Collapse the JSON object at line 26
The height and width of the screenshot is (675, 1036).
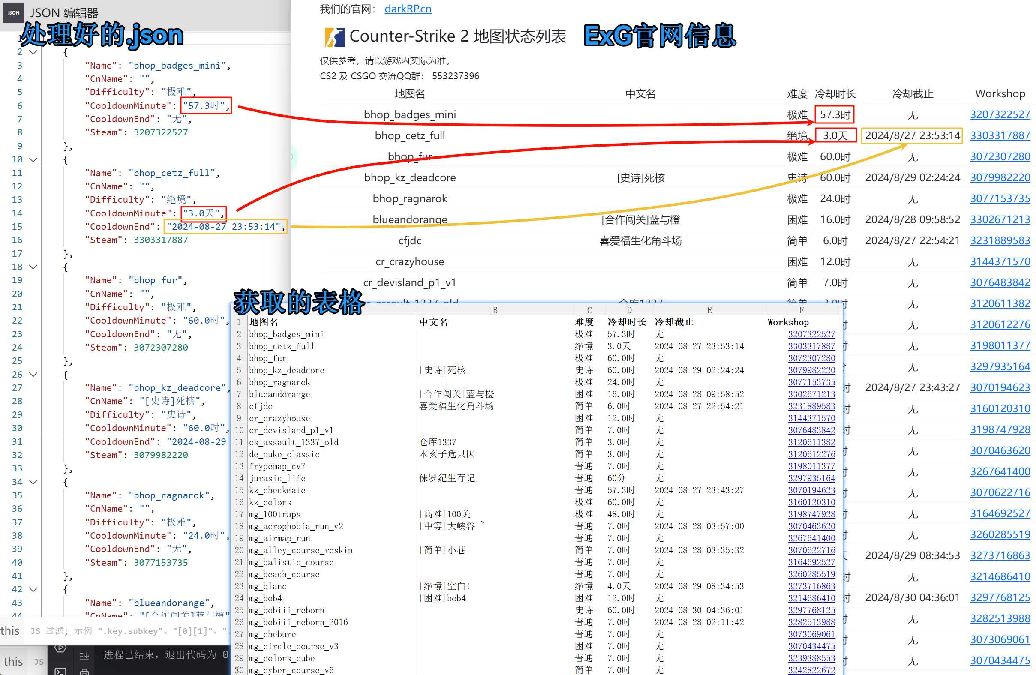point(33,374)
